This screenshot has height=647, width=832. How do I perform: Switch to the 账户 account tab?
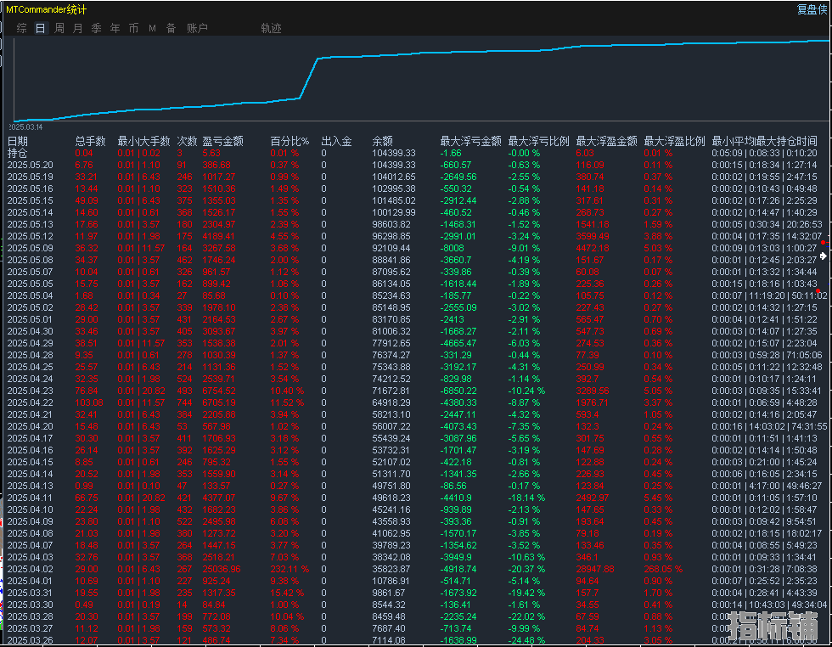tap(197, 28)
